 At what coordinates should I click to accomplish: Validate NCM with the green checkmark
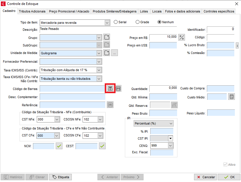point(59,146)
